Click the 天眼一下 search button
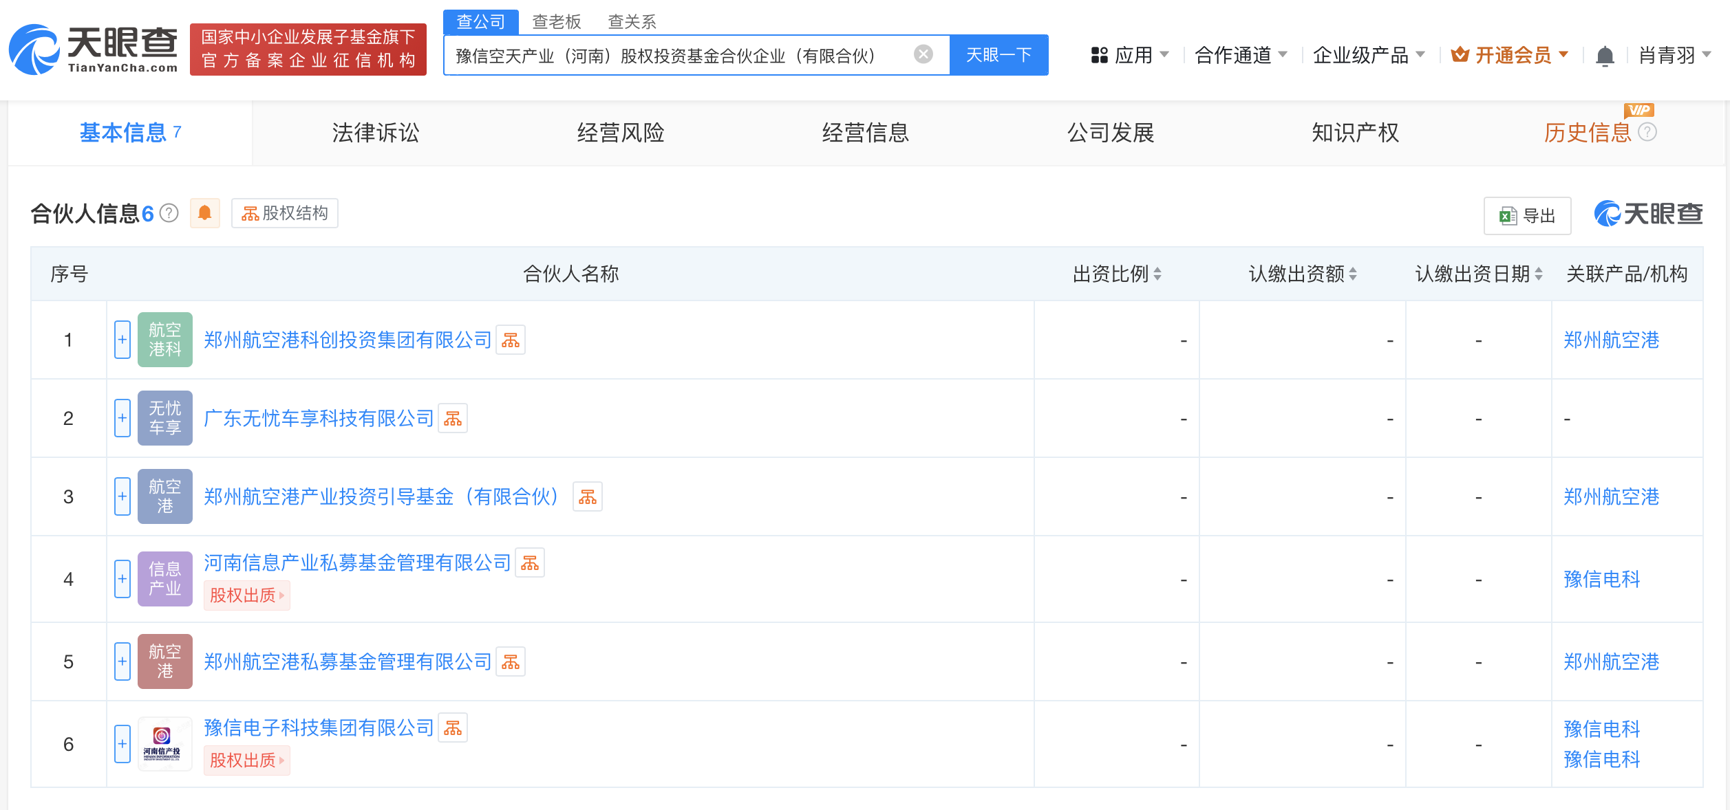The width and height of the screenshot is (1730, 810). tap(999, 55)
